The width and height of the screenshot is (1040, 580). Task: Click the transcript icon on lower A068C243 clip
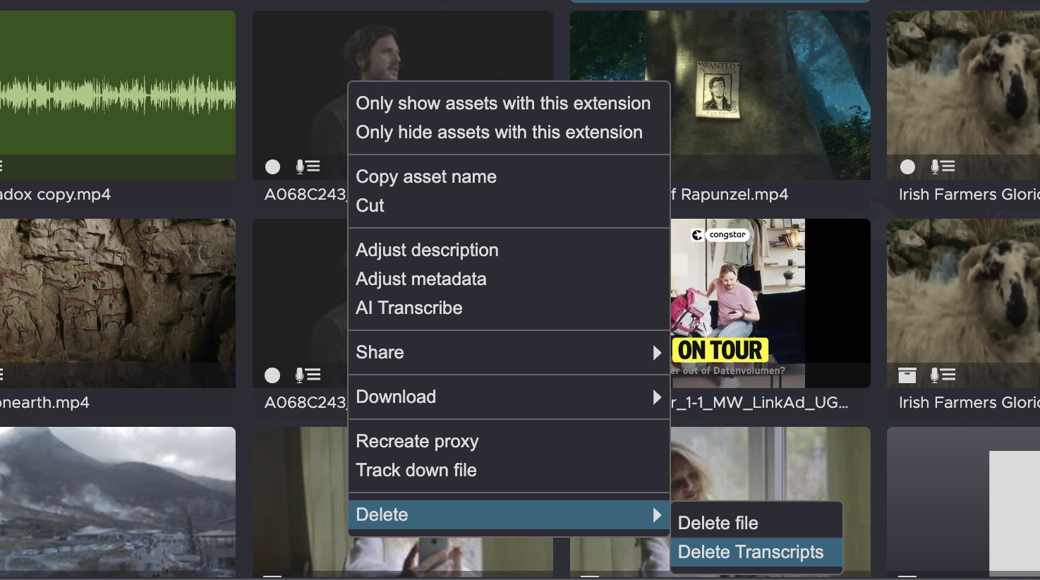pos(308,375)
